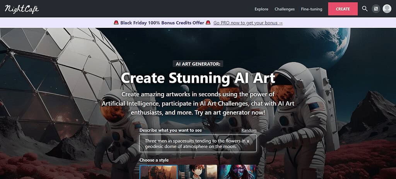Viewport: 396px width, 179px height.
Task: Open the search magnifier icon
Action: pos(365,9)
